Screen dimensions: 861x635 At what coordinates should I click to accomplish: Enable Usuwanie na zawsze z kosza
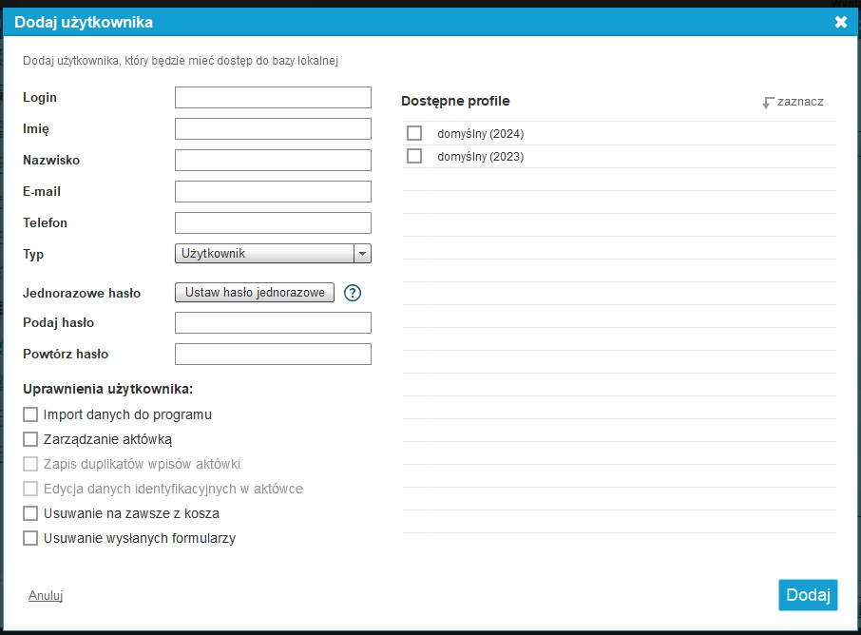pos(30,513)
